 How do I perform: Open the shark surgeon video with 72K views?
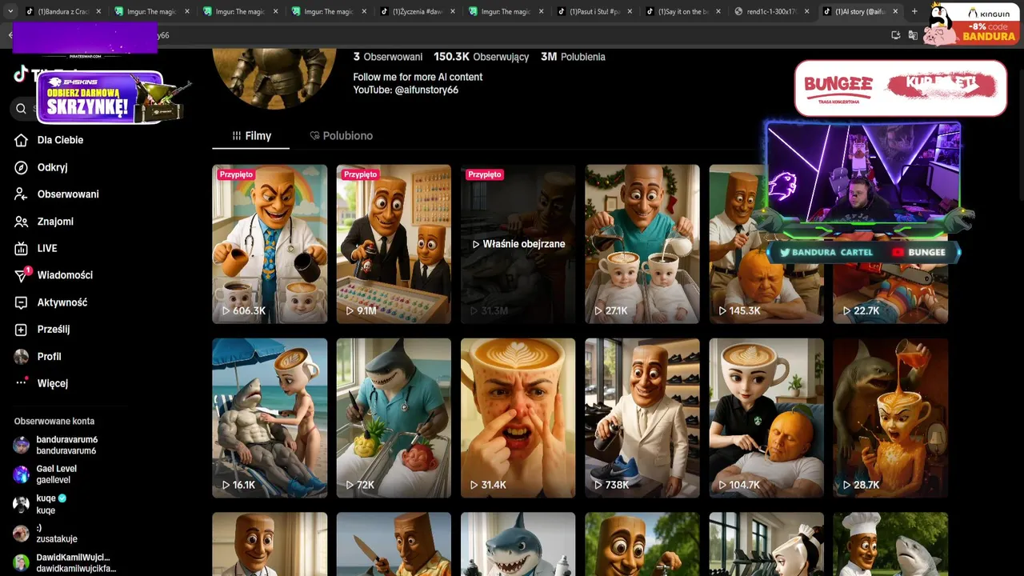point(394,418)
